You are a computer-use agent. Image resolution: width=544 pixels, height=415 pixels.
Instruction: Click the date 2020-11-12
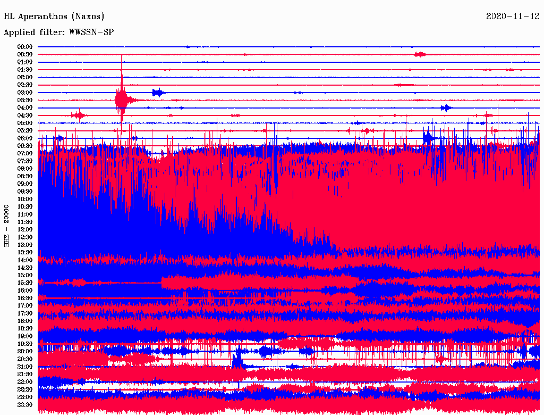[x=513, y=16]
